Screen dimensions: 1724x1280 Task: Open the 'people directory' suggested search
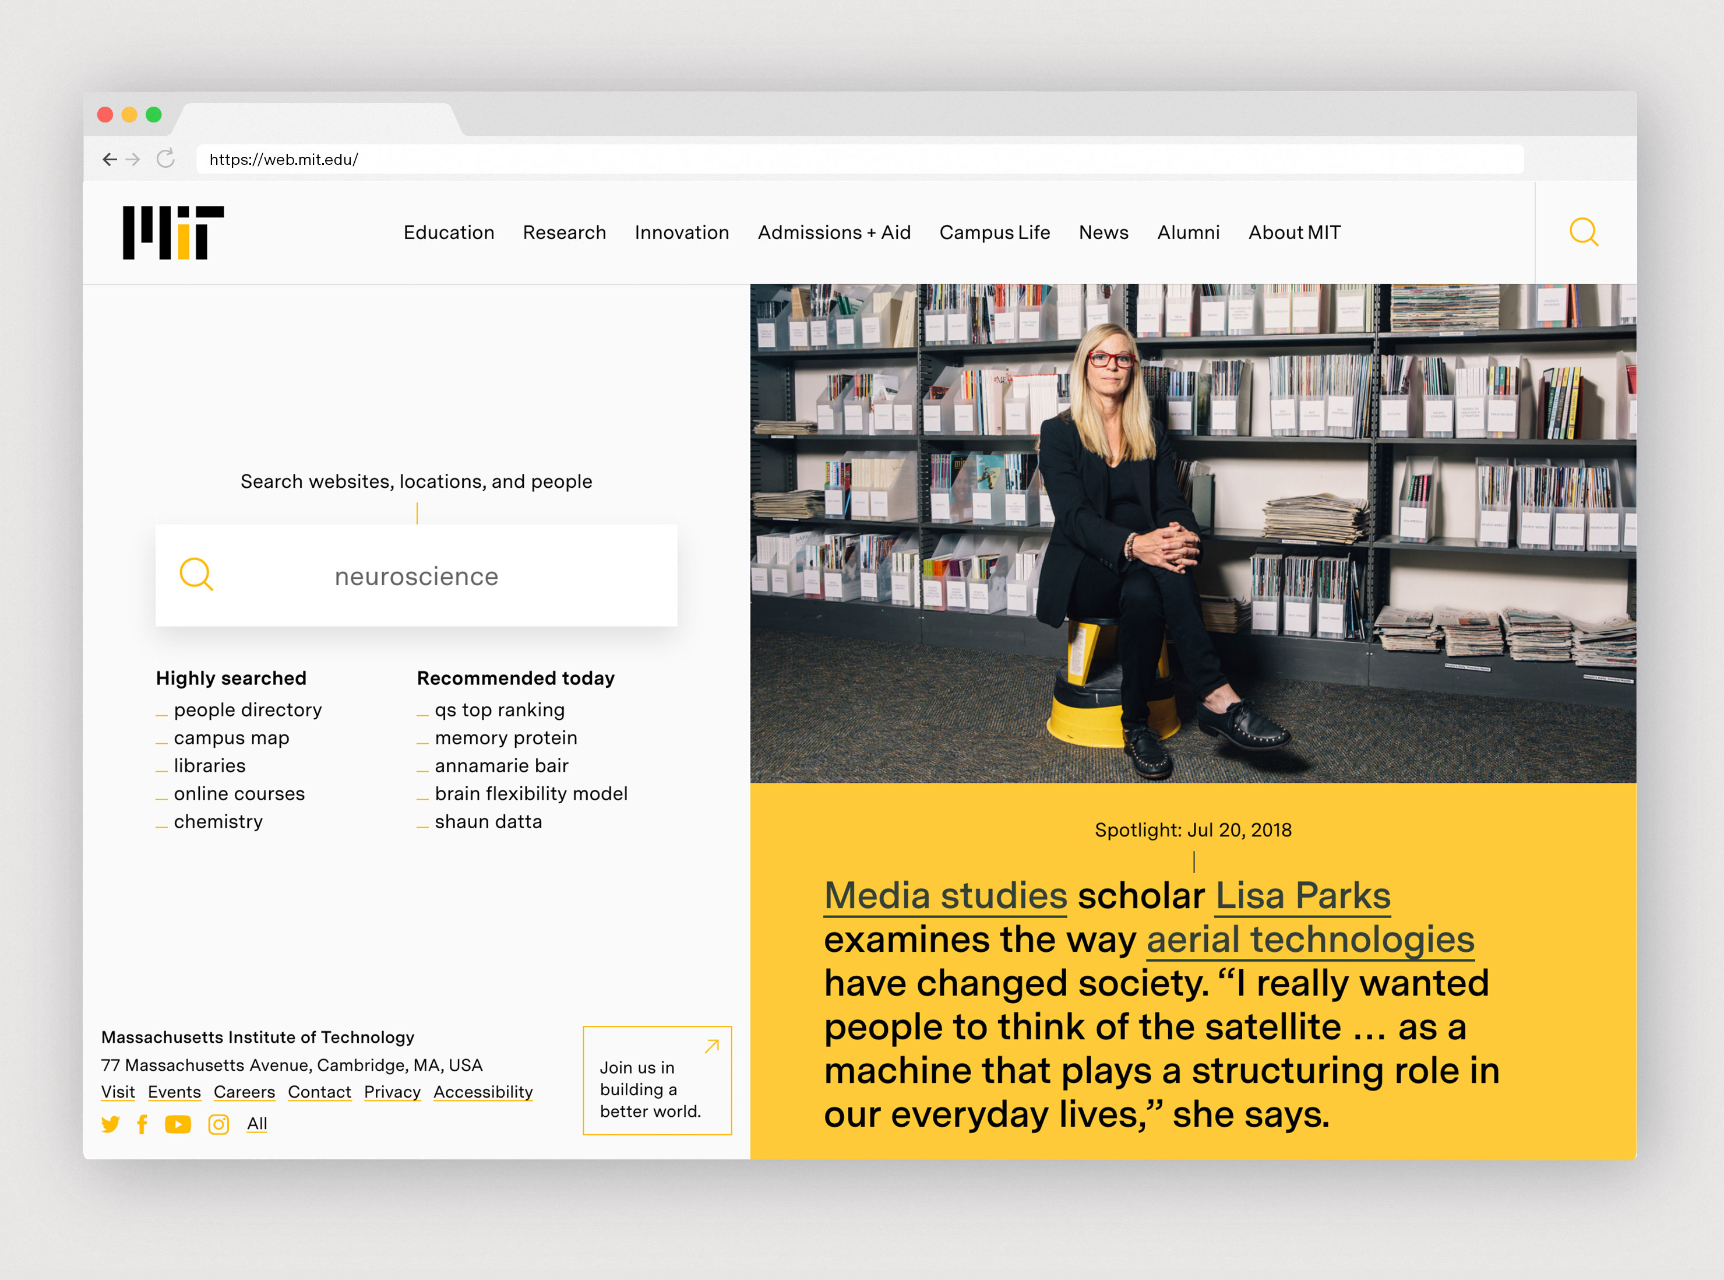(x=247, y=710)
